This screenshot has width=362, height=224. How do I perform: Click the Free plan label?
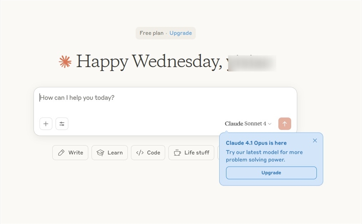(x=151, y=33)
